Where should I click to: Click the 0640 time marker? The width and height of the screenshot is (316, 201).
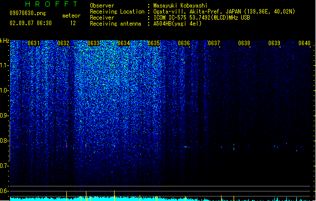point(304,43)
